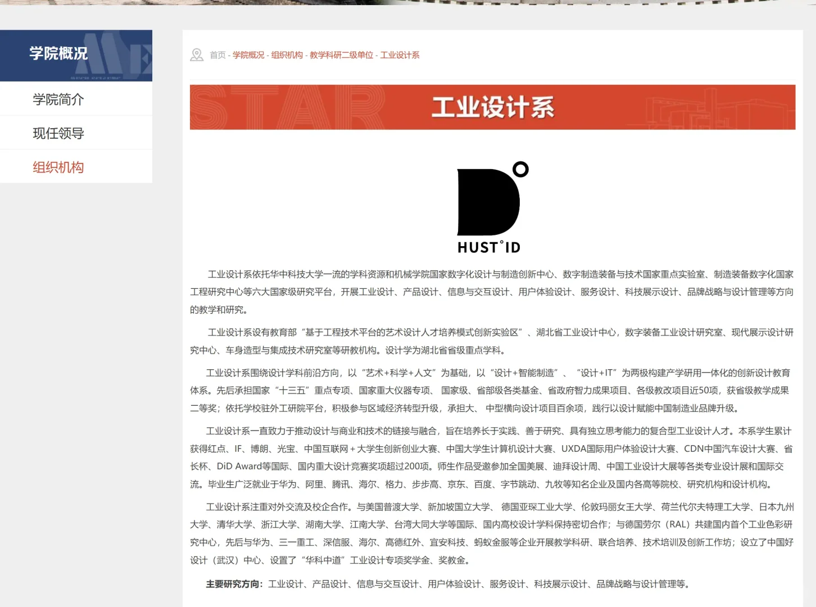Click paragraph beginning 工业设计系依托华中科技大学
The image size is (816, 607).
(492, 292)
